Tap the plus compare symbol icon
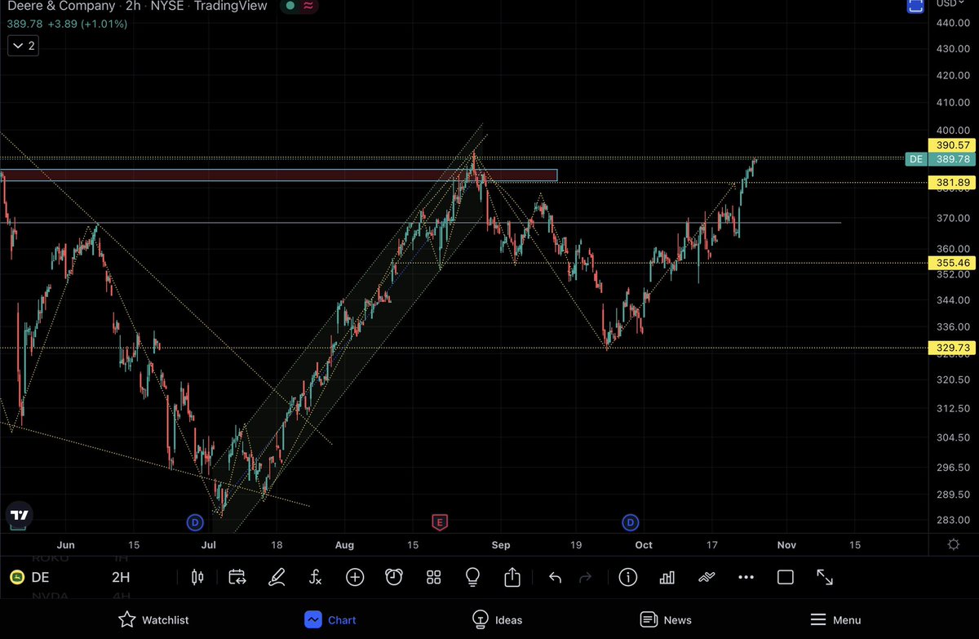979x639 pixels. [x=355, y=578]
